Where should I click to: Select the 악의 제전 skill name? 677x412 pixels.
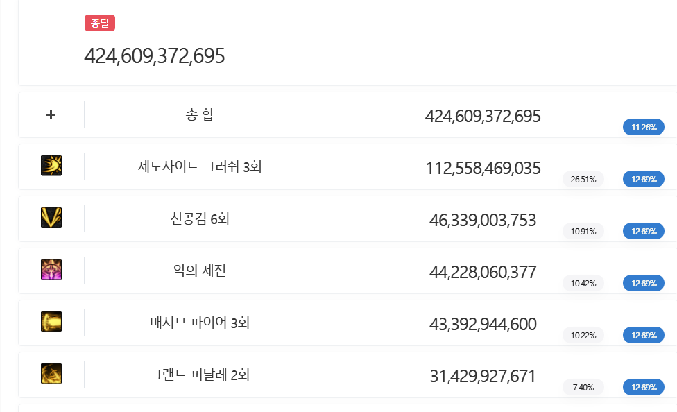200,271
